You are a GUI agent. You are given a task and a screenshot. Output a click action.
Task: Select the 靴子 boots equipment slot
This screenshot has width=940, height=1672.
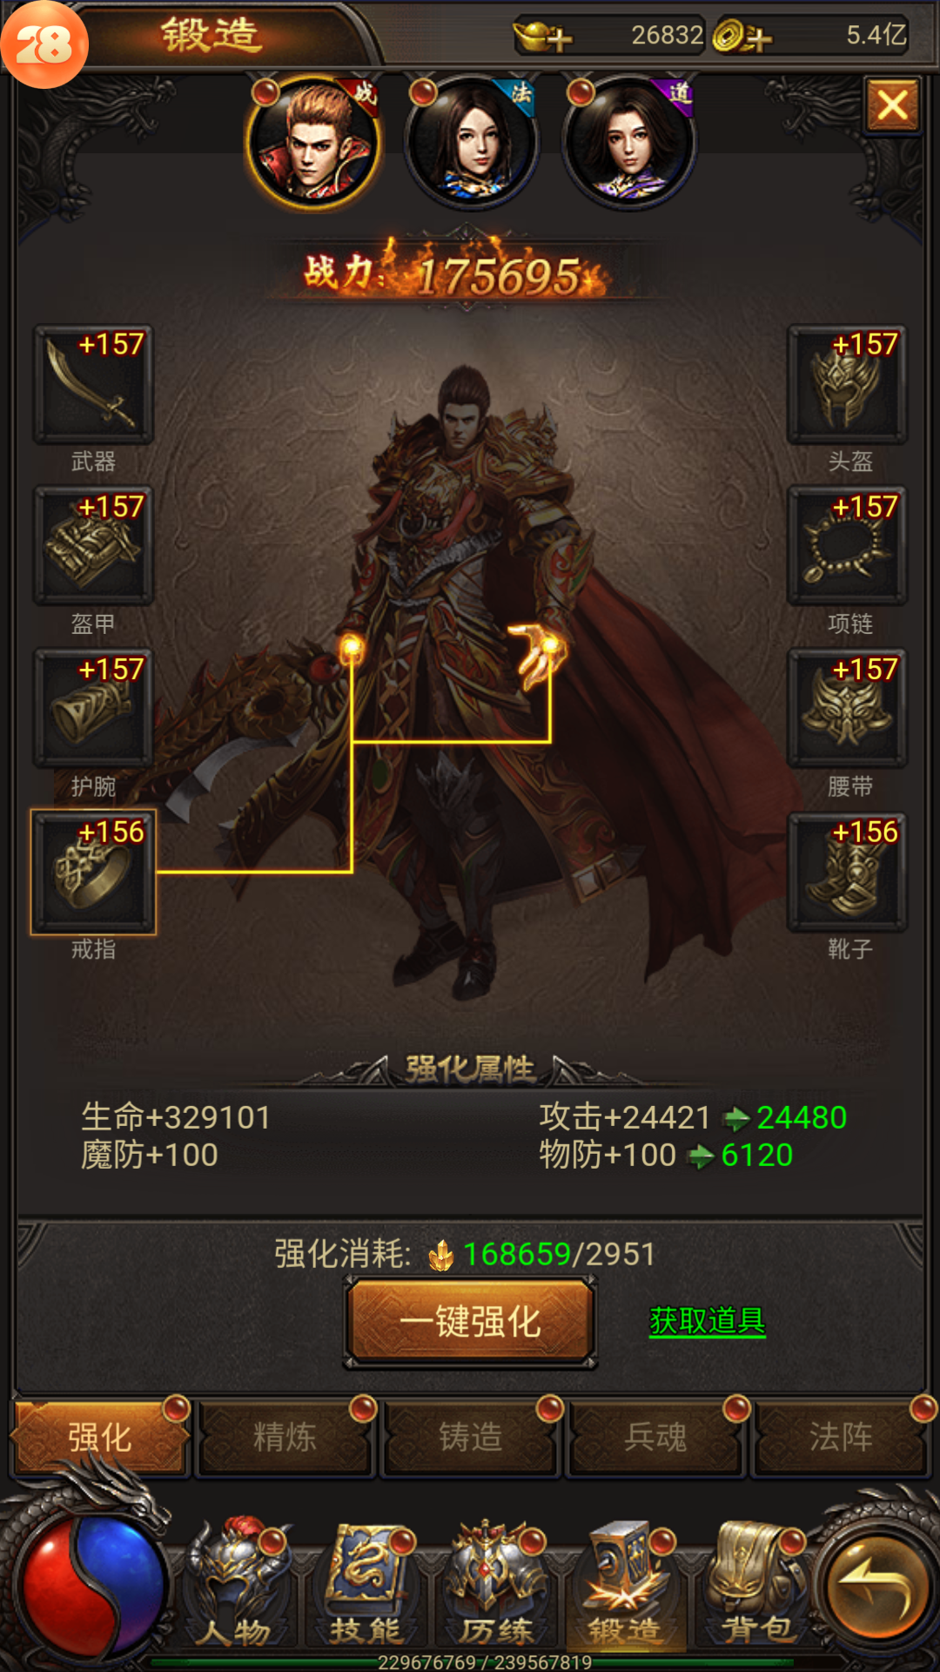click(x=847, y=872)
